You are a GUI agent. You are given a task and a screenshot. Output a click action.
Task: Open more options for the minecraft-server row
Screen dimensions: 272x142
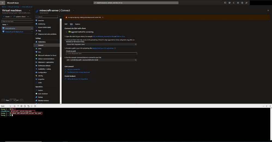(32, 28)
